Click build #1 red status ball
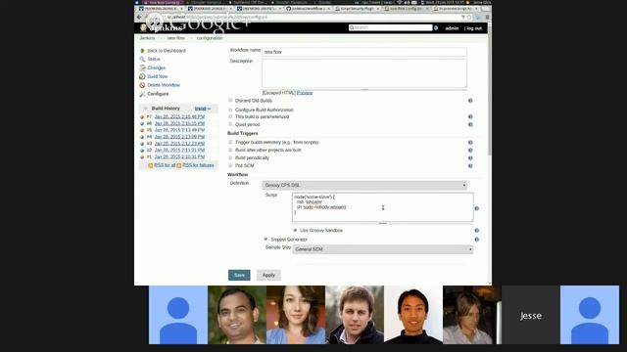The width and height of the screenshot is (627, 352). click(142, 157)
